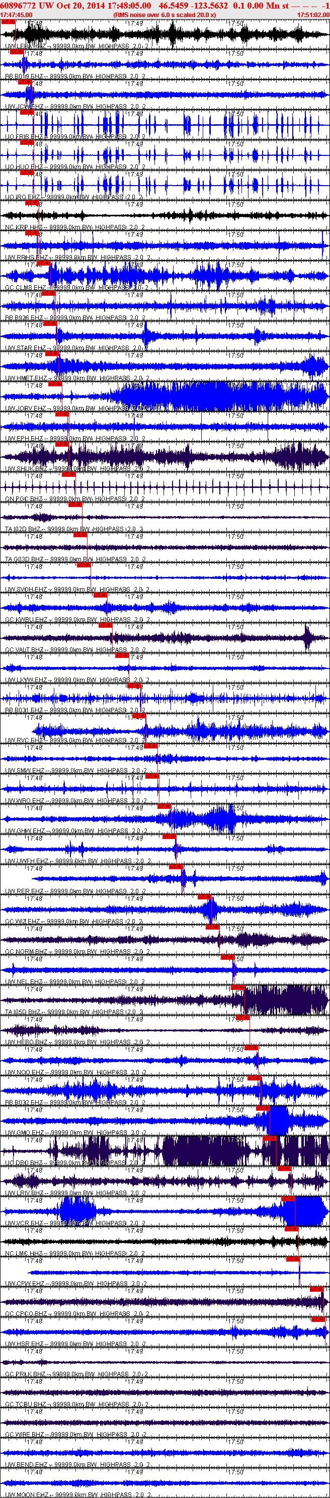Select the UW RER EHZ station label
330x1498 pixels.
(74, 892)
